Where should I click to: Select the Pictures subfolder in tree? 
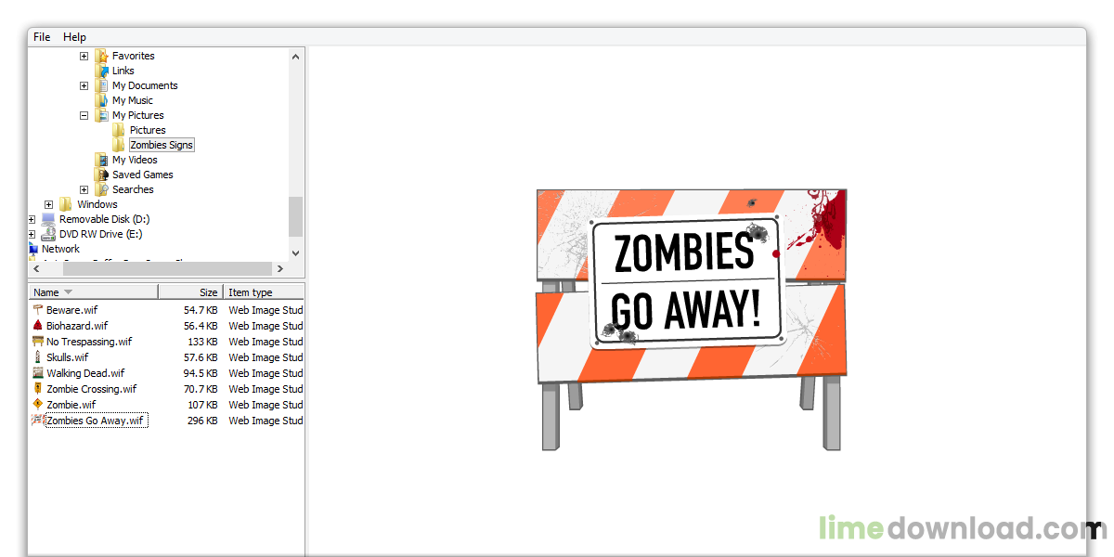(x=147, y=130)
